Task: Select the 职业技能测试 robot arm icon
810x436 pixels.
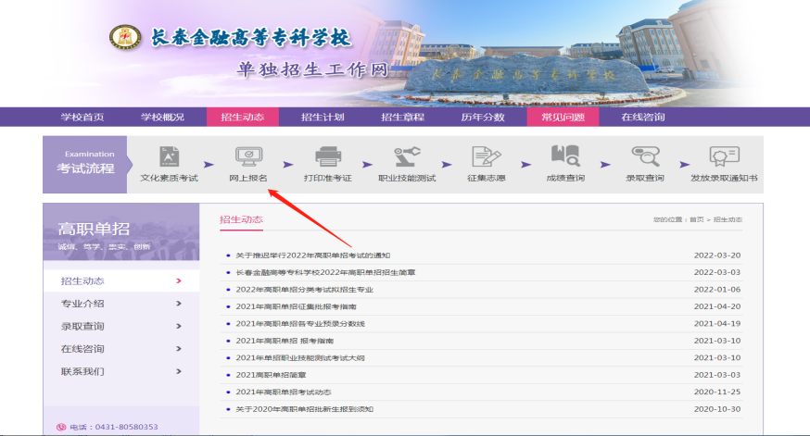Action: [x=407, y=156]
